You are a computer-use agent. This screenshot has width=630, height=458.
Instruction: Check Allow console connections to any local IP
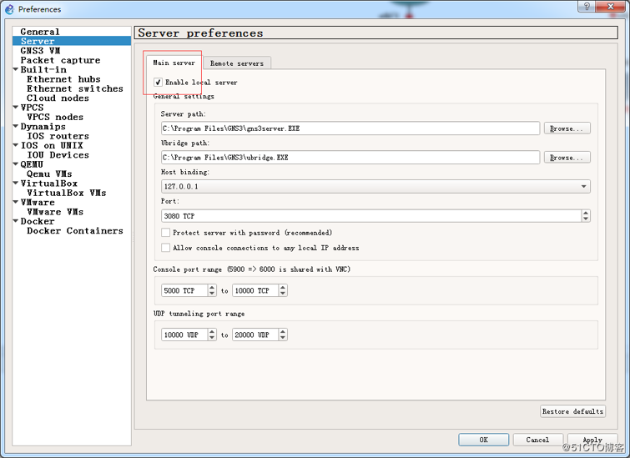165,248
